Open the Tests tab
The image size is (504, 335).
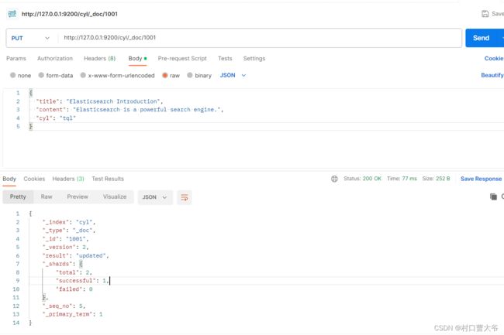(225, 58)
